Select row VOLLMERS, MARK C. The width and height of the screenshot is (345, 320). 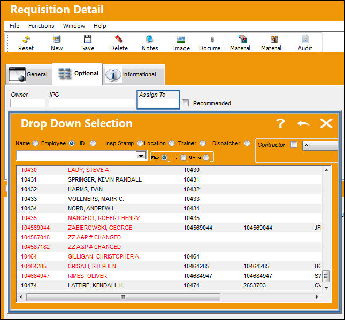point(170,199)
